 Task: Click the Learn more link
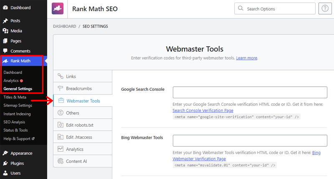pos(247,58)
